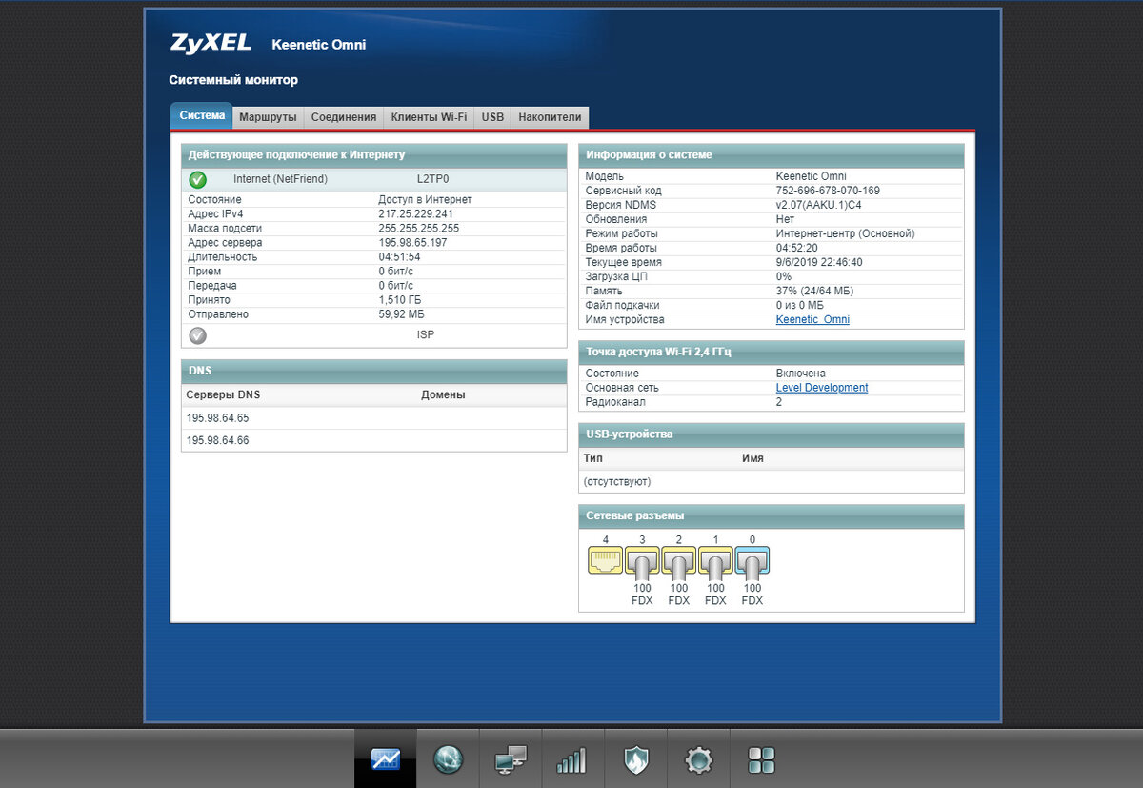Click the USB Тип column header
1143x788 pixels.
tap(592, 458)
